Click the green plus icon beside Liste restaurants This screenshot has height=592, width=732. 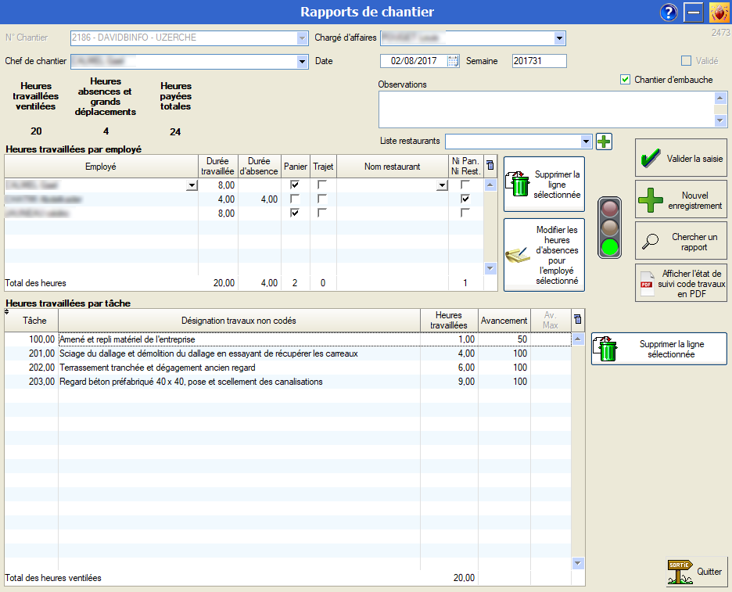tap(604, 142)
